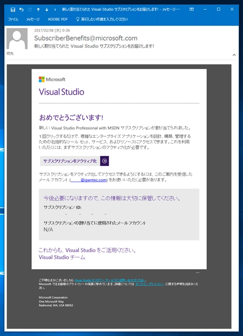
Task: Open the @ipentec.com email address link
Action: coord(89,180)
